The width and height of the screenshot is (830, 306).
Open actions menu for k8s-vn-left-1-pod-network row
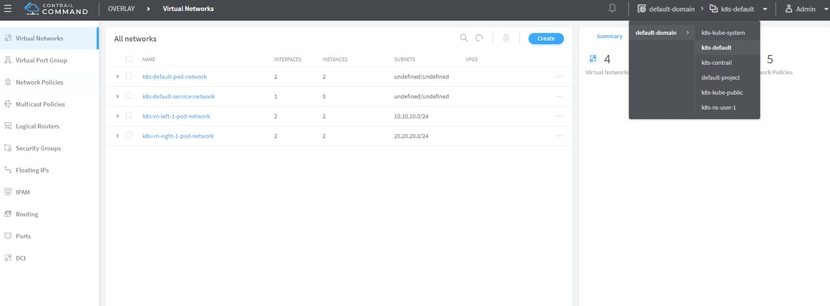[x=559, y=116]
